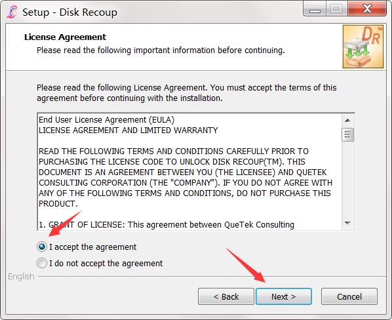Click the scrollbar thumb in the EULA box
This screenshot has width=392, height=320.
pos(347,134)
